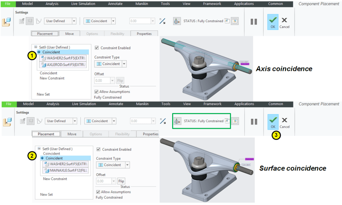Collapse the Set9 tree node beside marker 2

click(39, 149)
